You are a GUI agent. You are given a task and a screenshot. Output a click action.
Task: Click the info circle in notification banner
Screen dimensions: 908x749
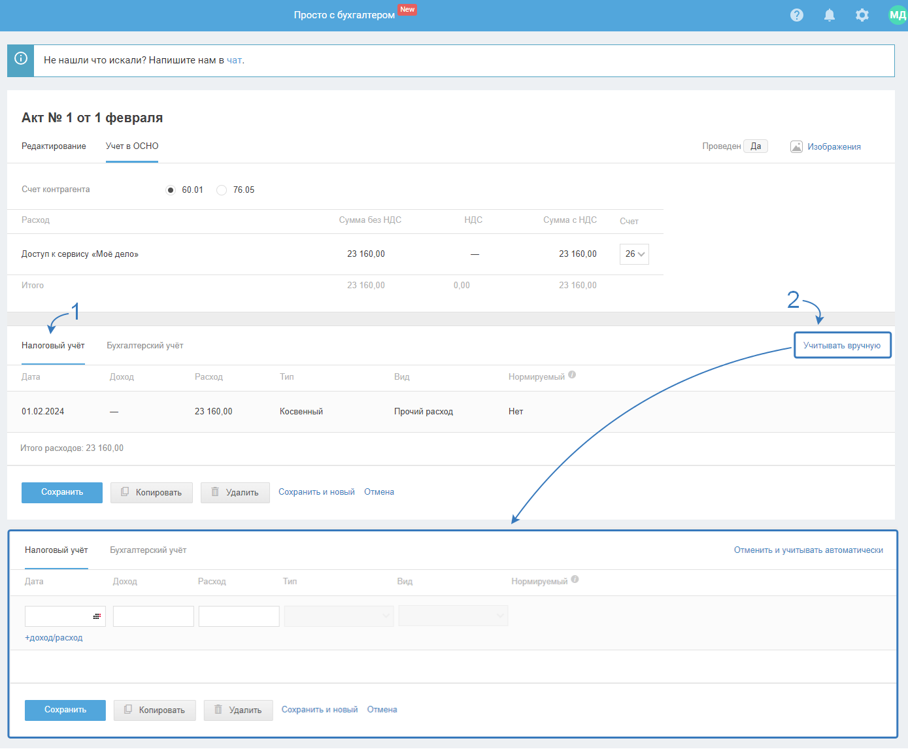pos(21,59)
